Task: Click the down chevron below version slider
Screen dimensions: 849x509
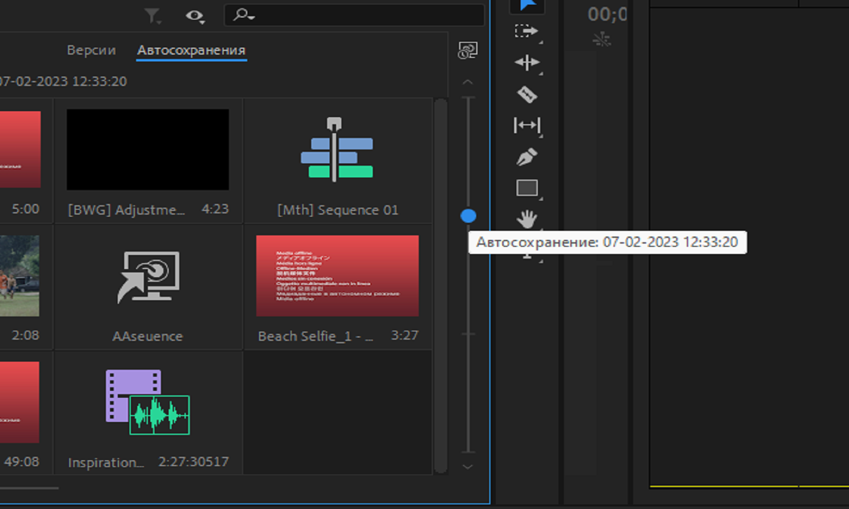Action: click(468, 467)
